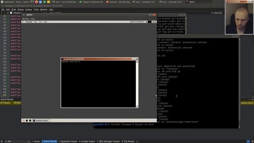The height and width of the screenshot is (143, 254).
Task: Go back in Qt Creator editor history
Action: pyautogui.click(x=2, y=13)
